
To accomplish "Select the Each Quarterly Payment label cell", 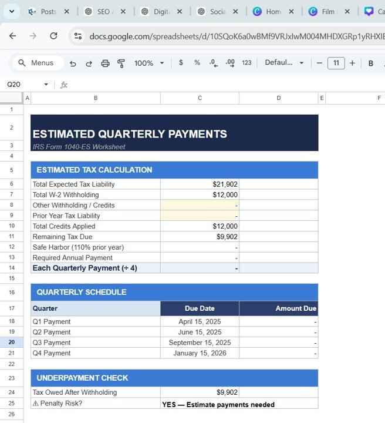I will (96, 268).
